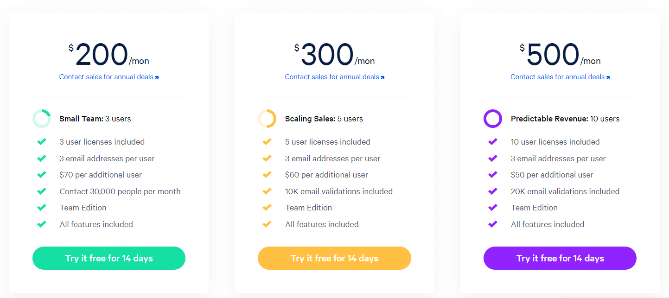The image size is (669, 298).
Task: Click the green checkmark beside $70 per additional user
Action: click(42, 175)
